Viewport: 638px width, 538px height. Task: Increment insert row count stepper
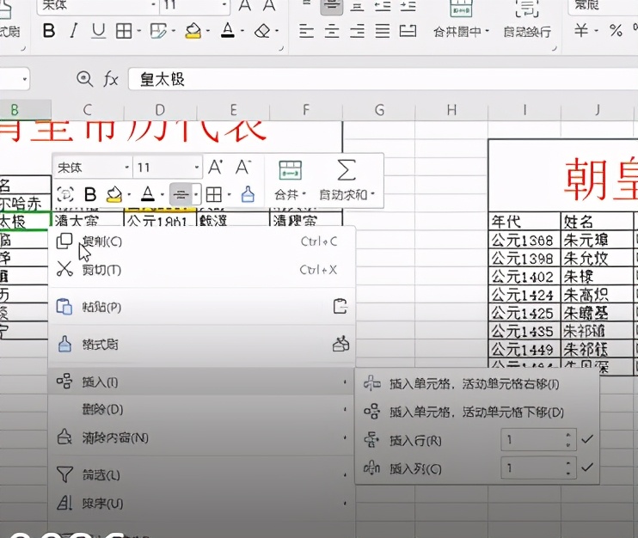568,435
